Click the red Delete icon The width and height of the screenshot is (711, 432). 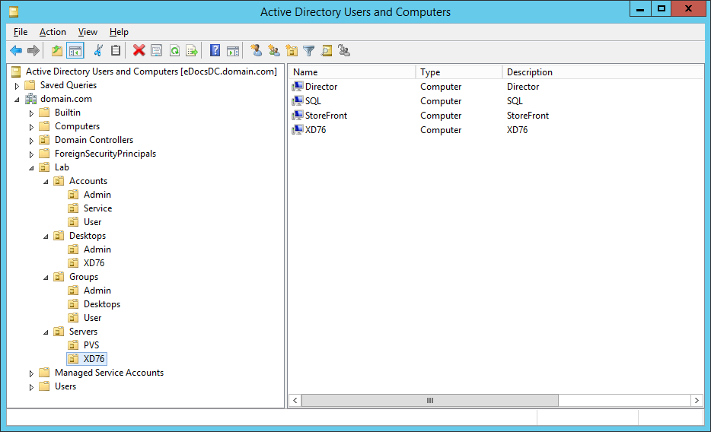pyautogui.click(x=139, y=51)
